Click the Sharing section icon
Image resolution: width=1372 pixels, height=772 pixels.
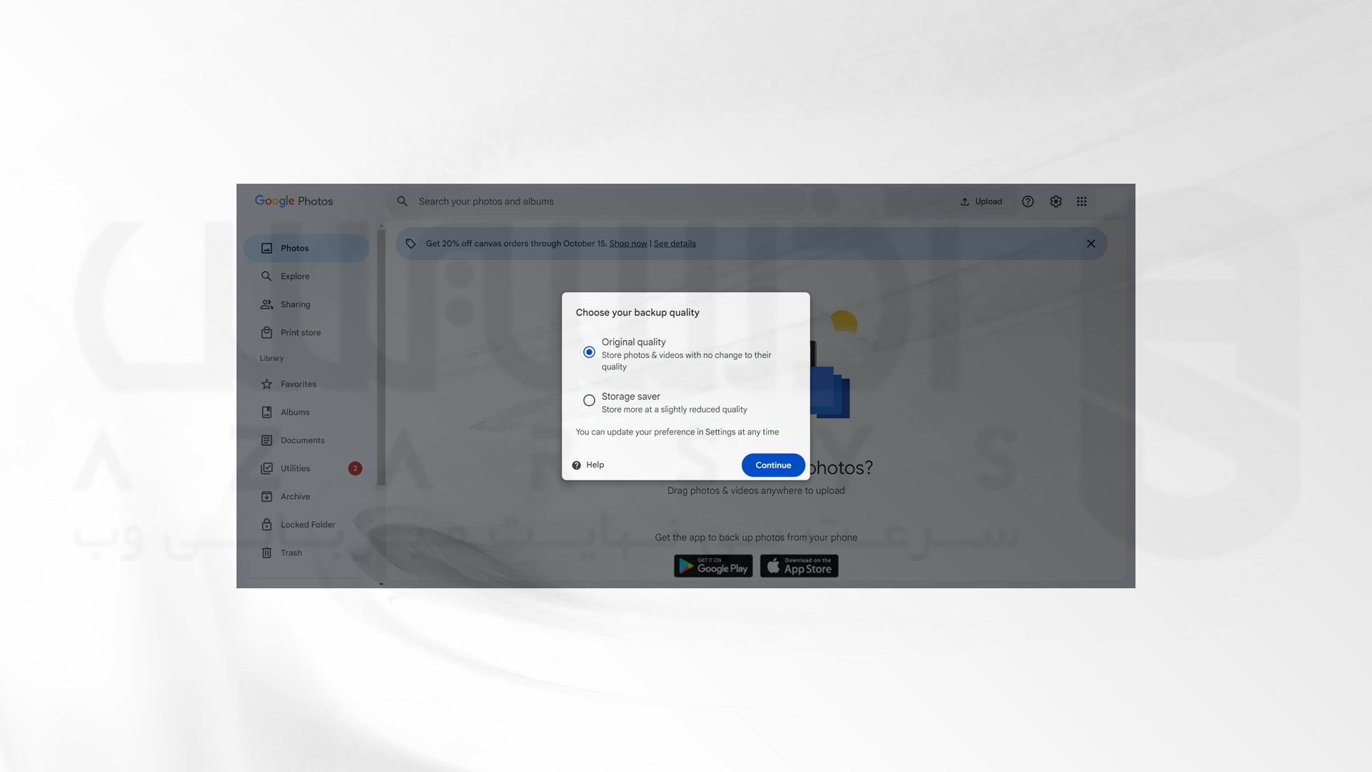click(x=267, y=305)
